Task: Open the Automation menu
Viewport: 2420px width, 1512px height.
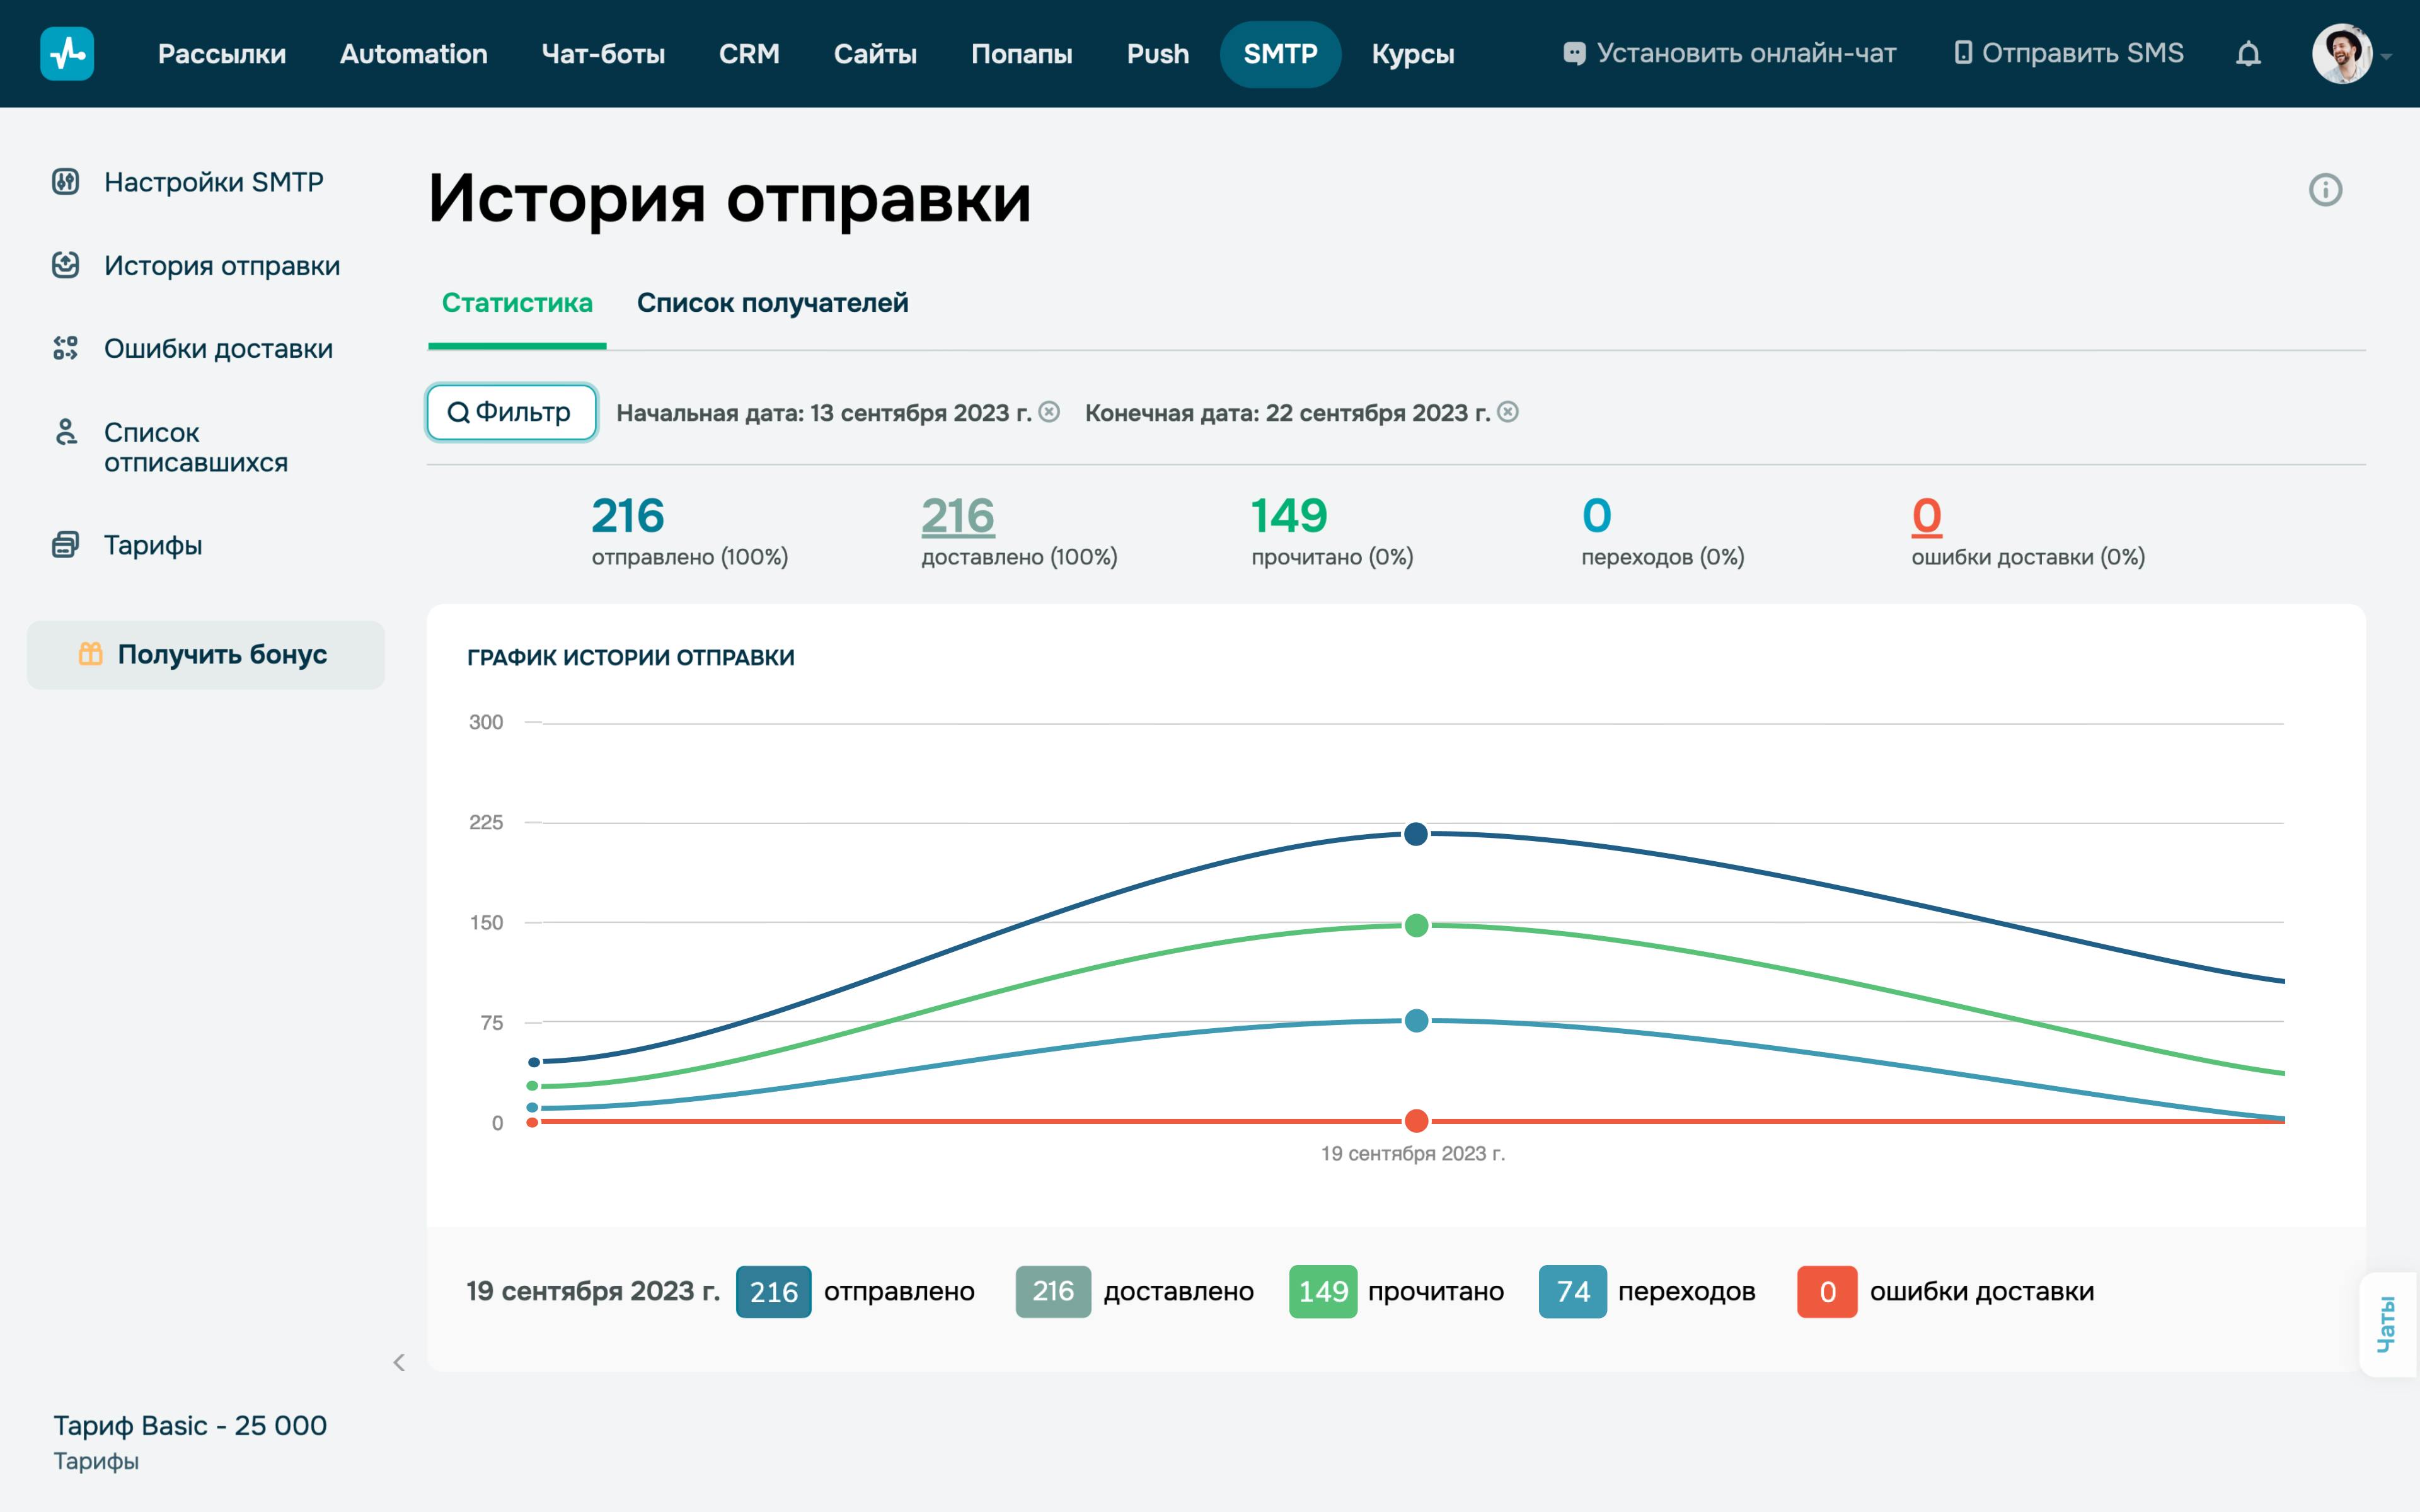Action: pyautogui.click(x=414, y=54)
